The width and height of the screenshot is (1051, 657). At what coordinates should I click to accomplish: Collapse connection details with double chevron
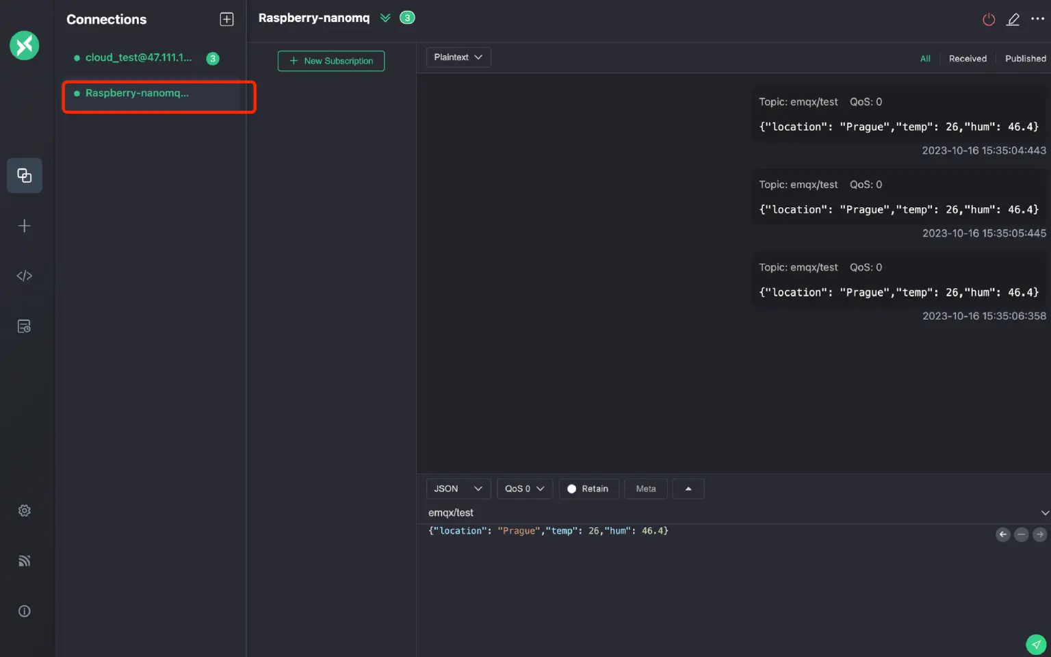tap(385, 18)
